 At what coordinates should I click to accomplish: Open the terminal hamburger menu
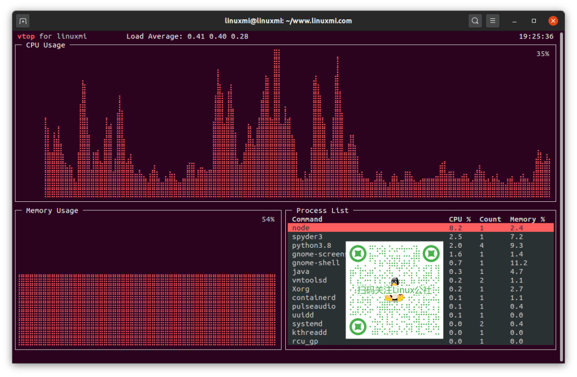[x=493, y=21]
